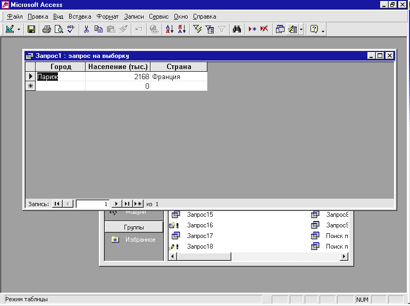Click the select-all corner box of the datasheet
This screenshot has width=410, height=306.
[30, 66]
